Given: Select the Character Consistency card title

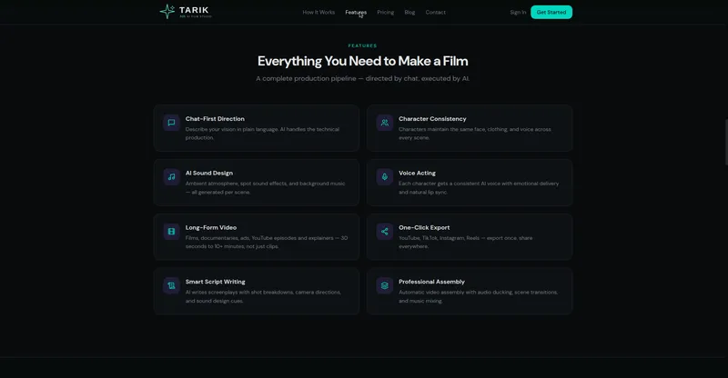Looking at the screenshot, I should point(432,119).
